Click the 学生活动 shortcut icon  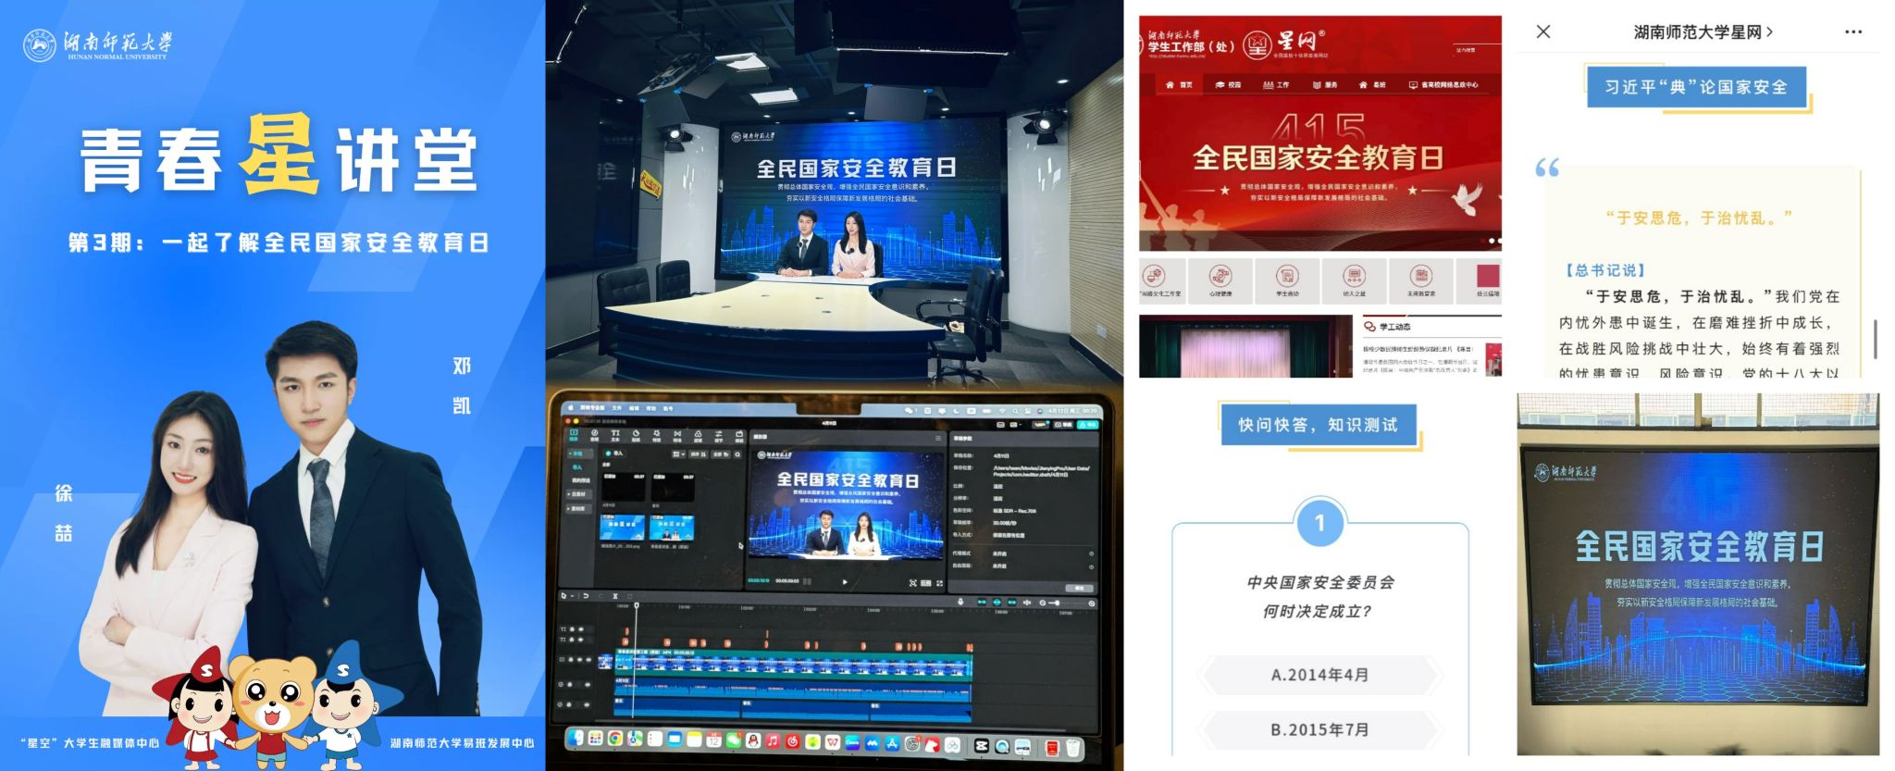point(1287,279)
